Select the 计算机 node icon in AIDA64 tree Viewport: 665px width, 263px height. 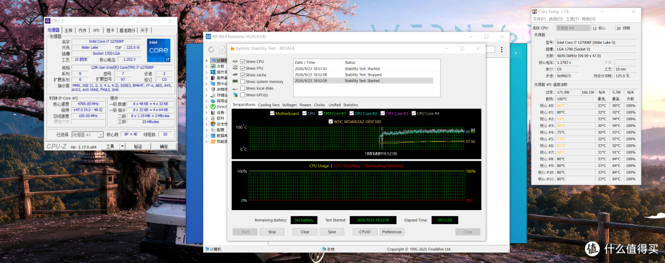point(213,60)
